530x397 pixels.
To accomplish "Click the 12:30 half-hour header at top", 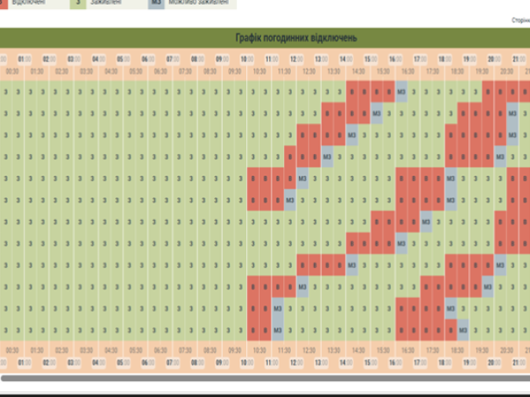I will (x=309, y=72).
